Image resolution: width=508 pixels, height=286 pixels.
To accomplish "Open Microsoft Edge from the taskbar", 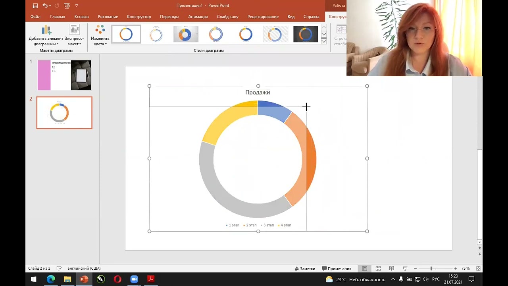I will point(51,279).
